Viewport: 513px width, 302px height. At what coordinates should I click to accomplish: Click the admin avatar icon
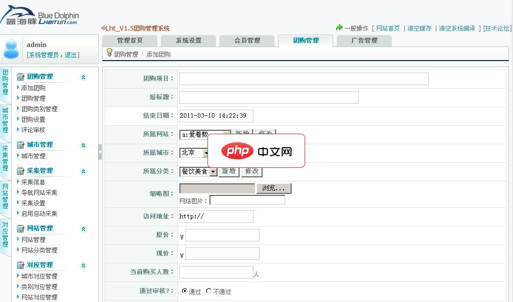(12, 49)
